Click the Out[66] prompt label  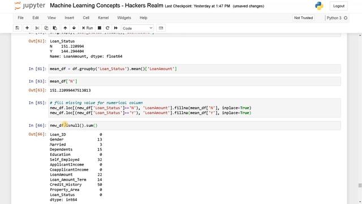tap(37, 134)
